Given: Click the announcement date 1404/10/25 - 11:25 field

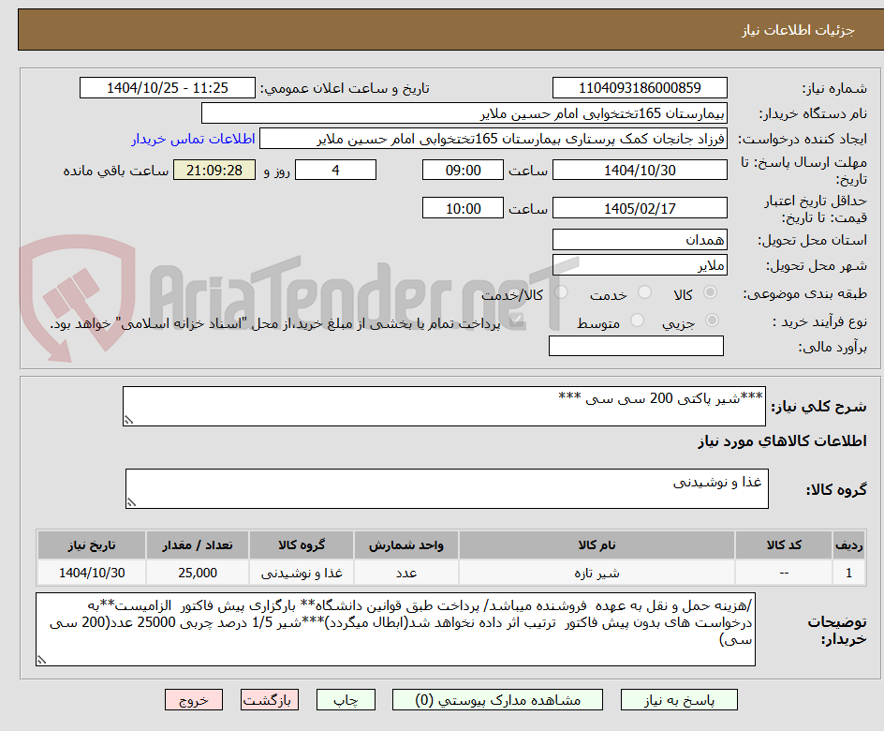Looking at the screenshot, I should point(168,88).
